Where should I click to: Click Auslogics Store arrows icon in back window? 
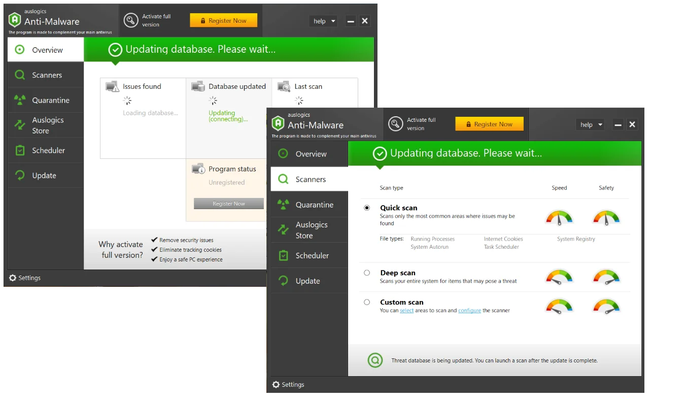pyautogui.click(x=20, y=125)
